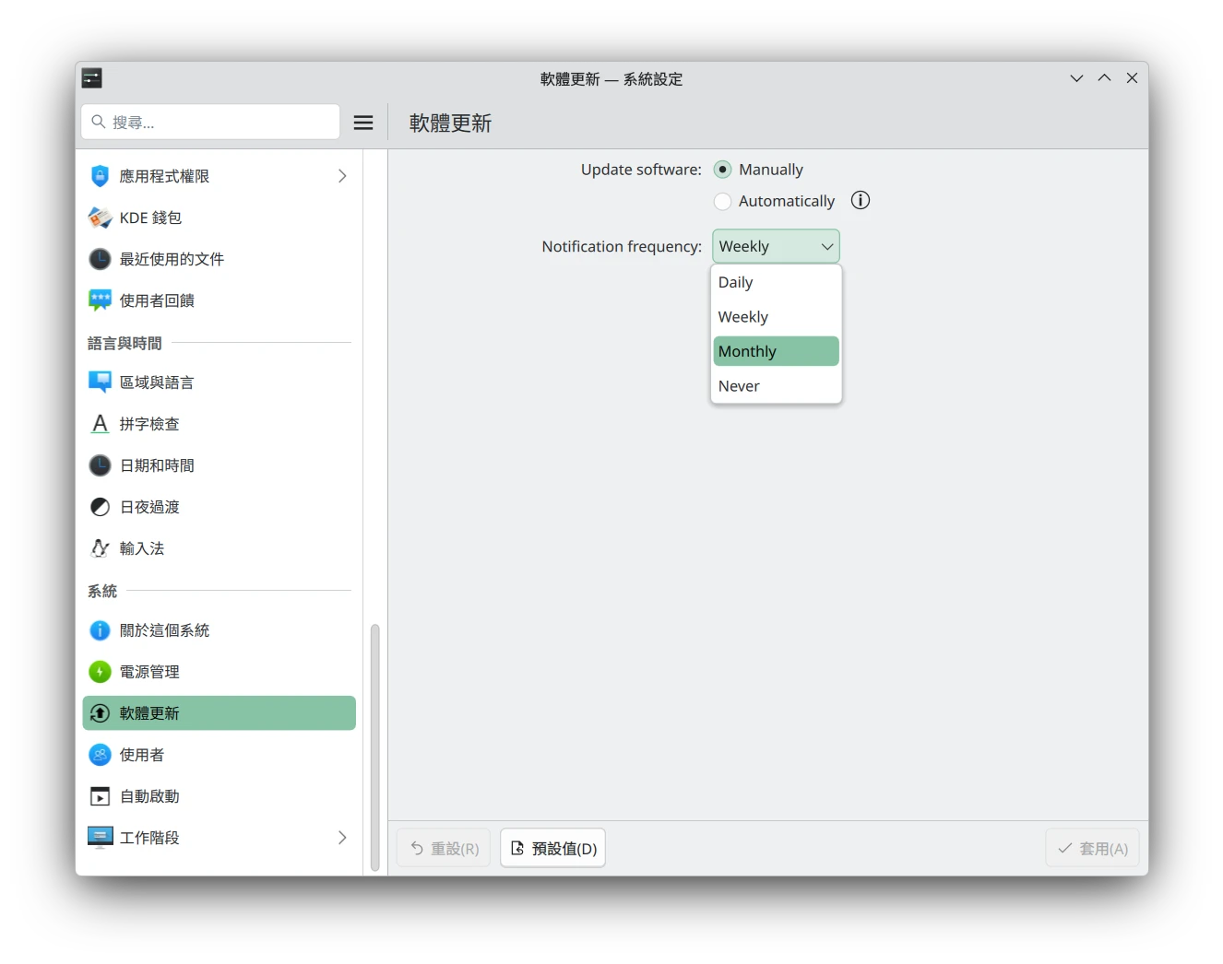Open the 日夜過渡 settings icon
This screenshot has width=1223, height=964.
[99, 506]
